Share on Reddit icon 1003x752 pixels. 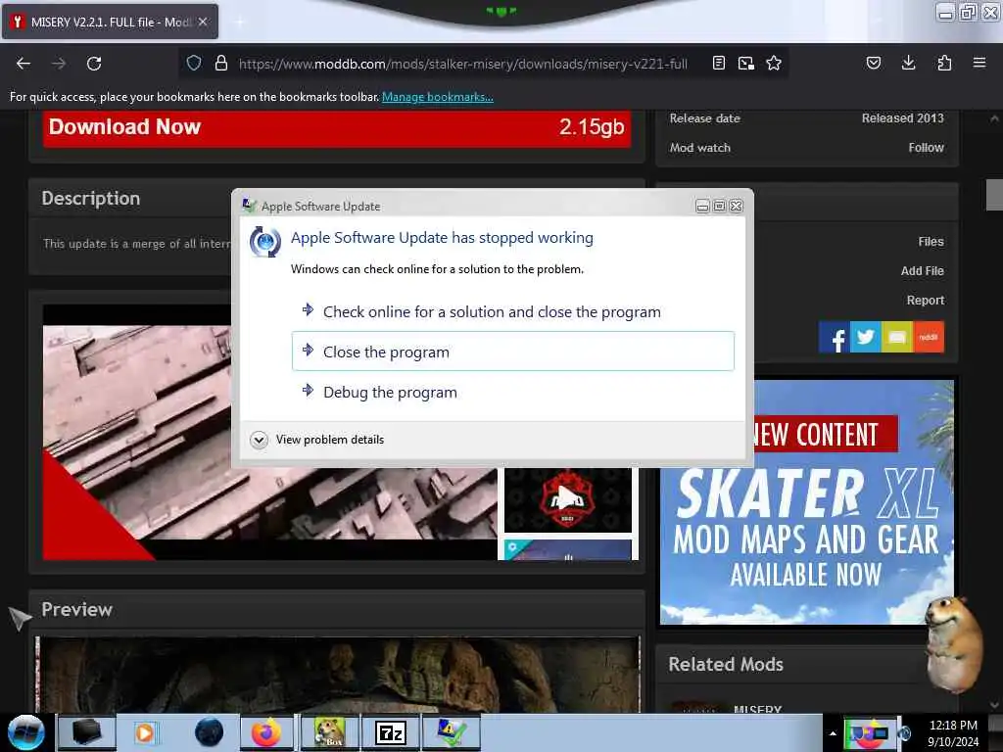(x=929, y=337)
